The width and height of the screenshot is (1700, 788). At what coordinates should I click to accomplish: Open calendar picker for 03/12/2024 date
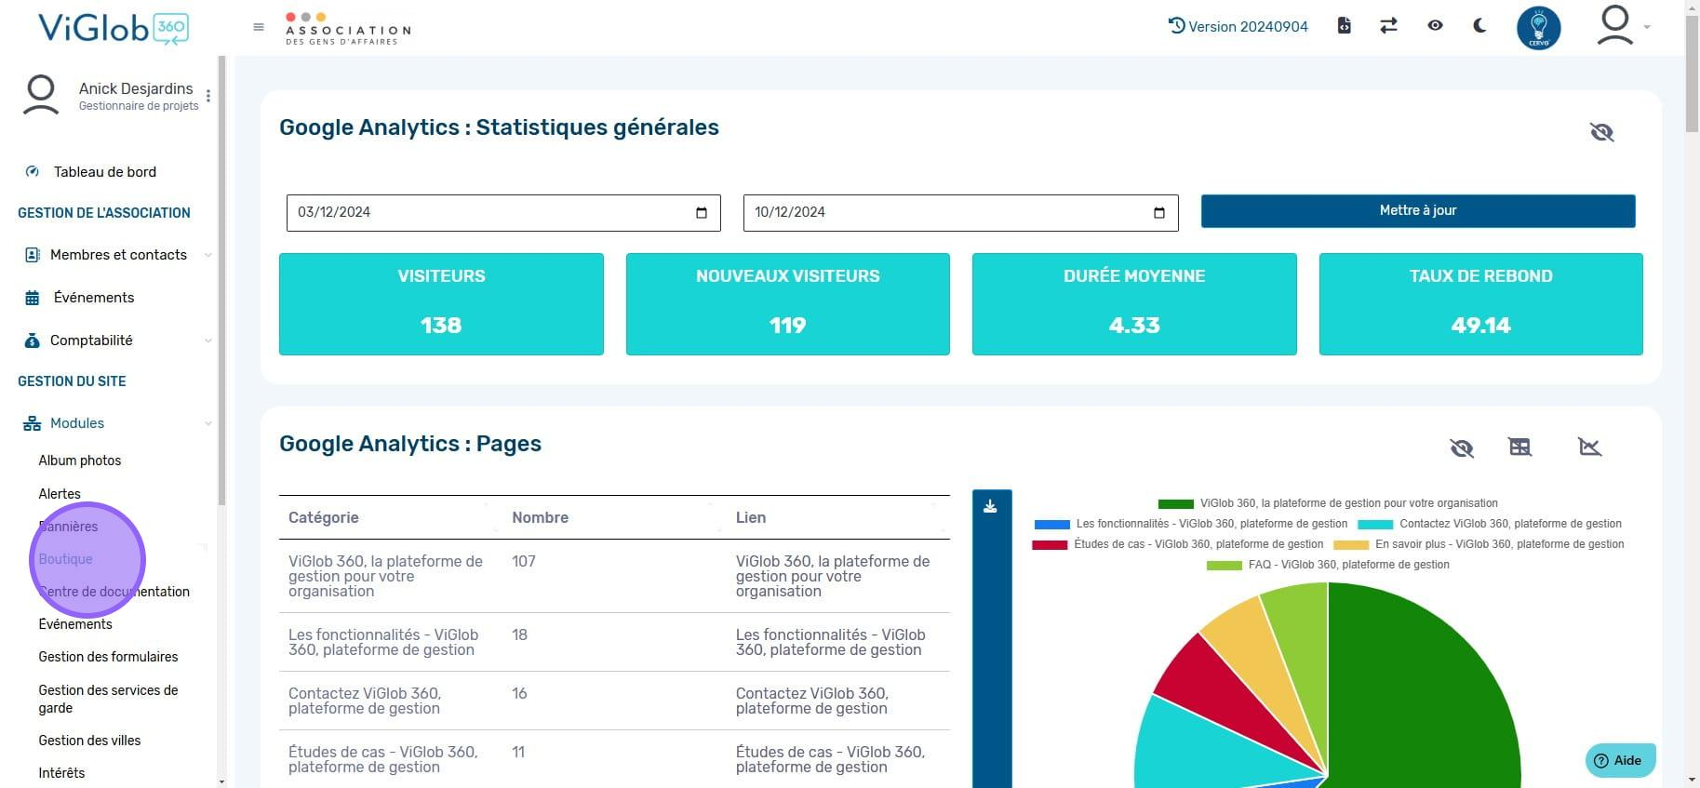[702, 212]
